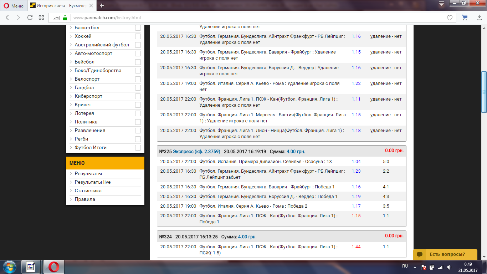Check the Хоккей checkbox
Viewport: 487px width, 274px height.
pos(138,36)
